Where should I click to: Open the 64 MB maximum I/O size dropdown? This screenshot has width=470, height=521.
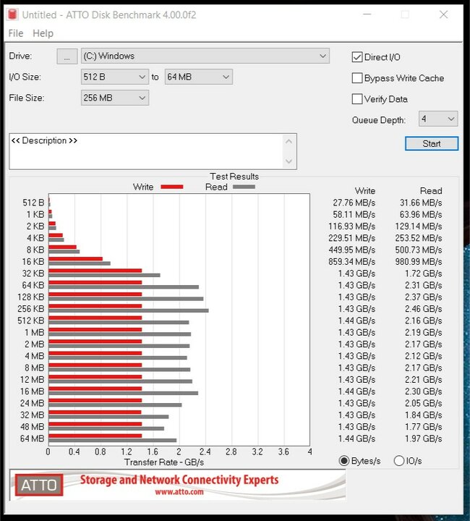tap(199, 77)
